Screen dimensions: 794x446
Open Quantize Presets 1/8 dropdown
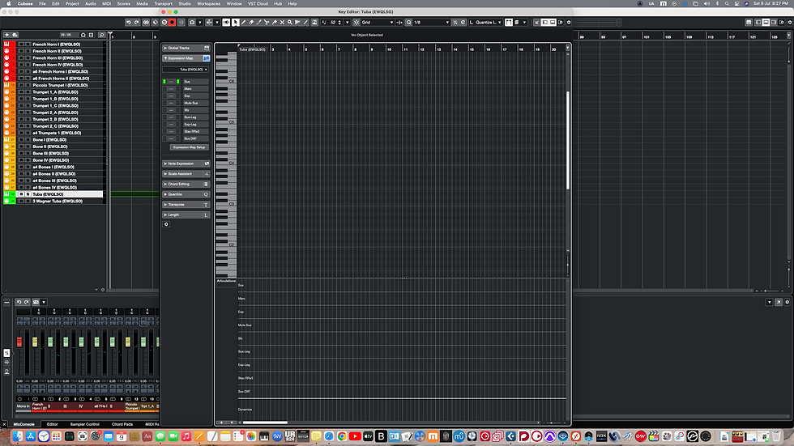tap(431, 22)
